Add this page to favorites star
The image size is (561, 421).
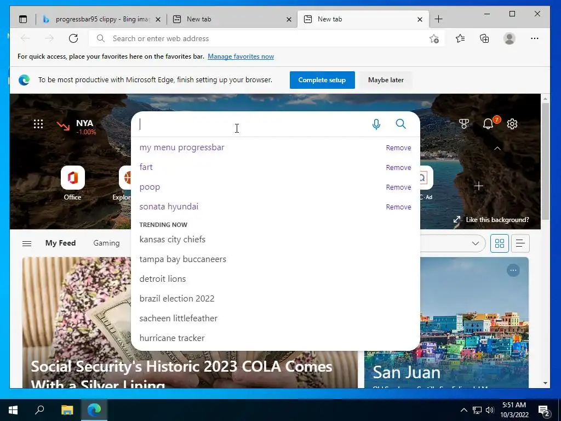click(x=434, y=39)
